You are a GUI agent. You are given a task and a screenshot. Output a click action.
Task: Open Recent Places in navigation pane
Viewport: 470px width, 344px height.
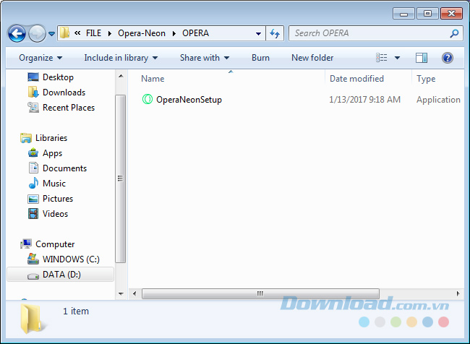[x=69, y=107]
